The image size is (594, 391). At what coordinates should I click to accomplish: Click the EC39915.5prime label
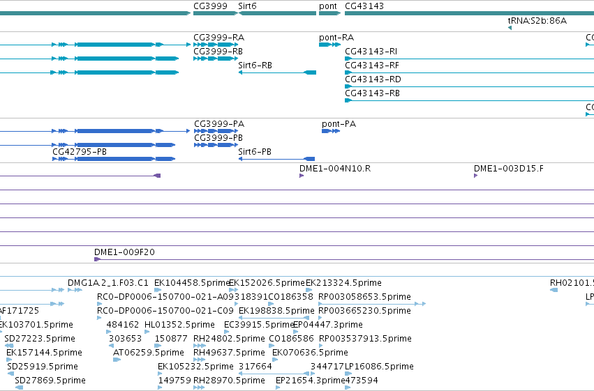coord(259,325)
